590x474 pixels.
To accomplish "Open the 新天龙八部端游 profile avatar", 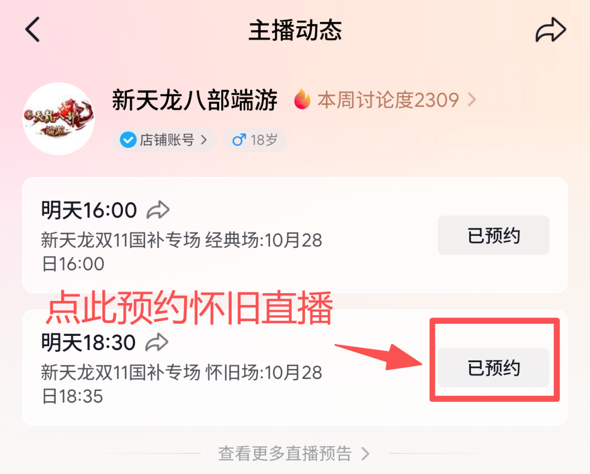I will (x=58, y=118).
